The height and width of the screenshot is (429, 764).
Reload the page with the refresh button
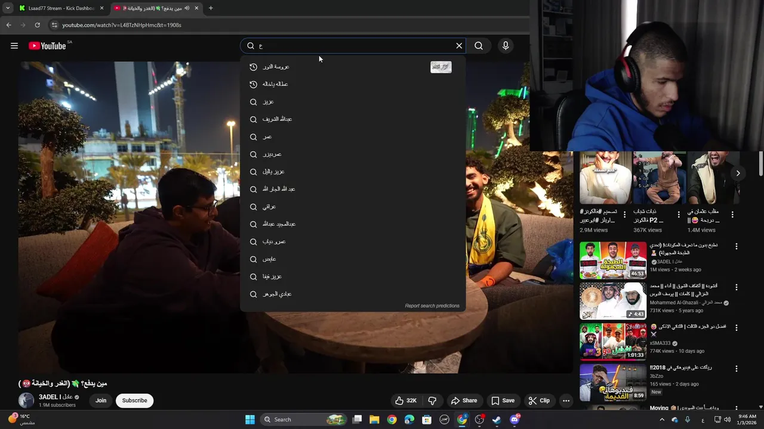click(37, 25)
